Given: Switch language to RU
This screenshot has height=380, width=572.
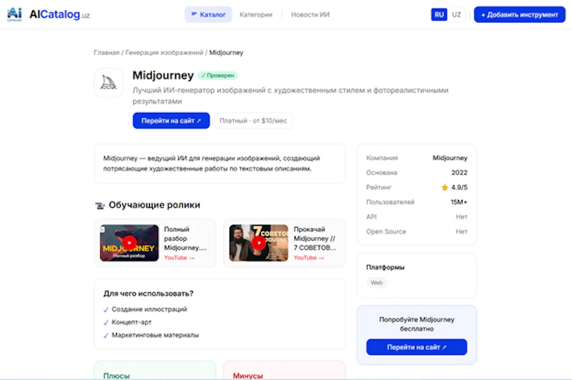Looking at the screenshot, I should coord(439,14).
